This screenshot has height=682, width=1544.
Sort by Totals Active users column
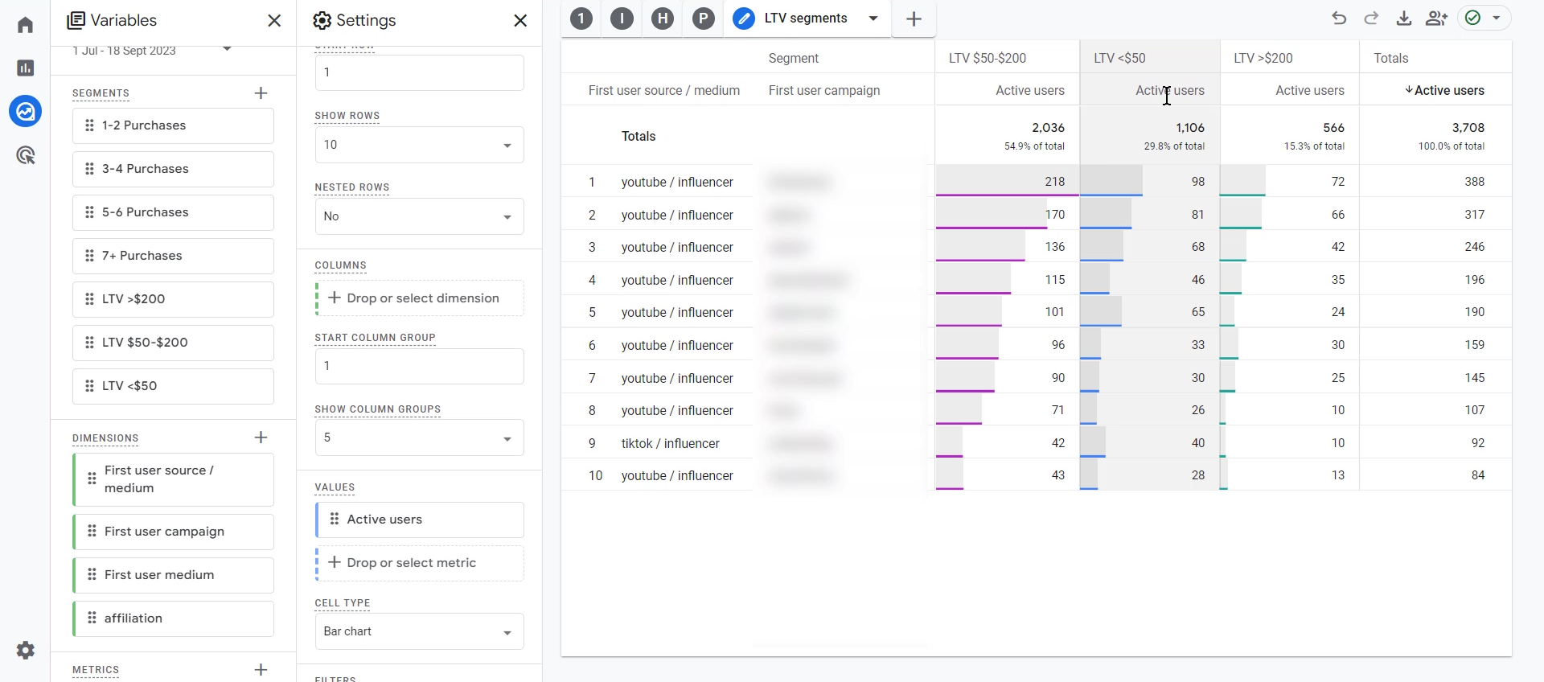[x=1444, y=91]
